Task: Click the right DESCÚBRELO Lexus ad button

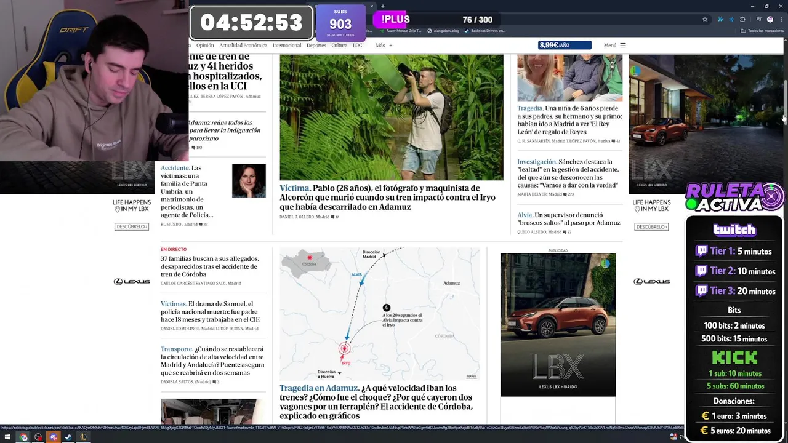Action: click(651, 226)
